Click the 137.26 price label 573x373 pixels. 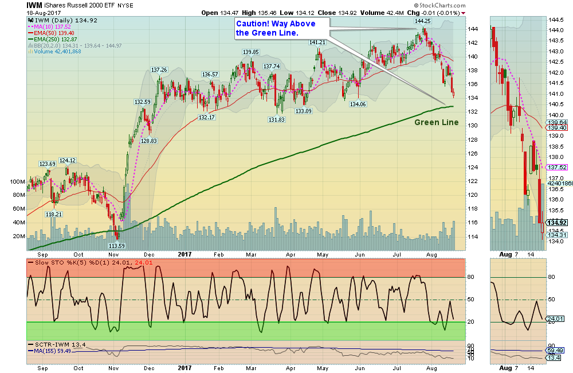pyautogui.click(x=159, y=69)
